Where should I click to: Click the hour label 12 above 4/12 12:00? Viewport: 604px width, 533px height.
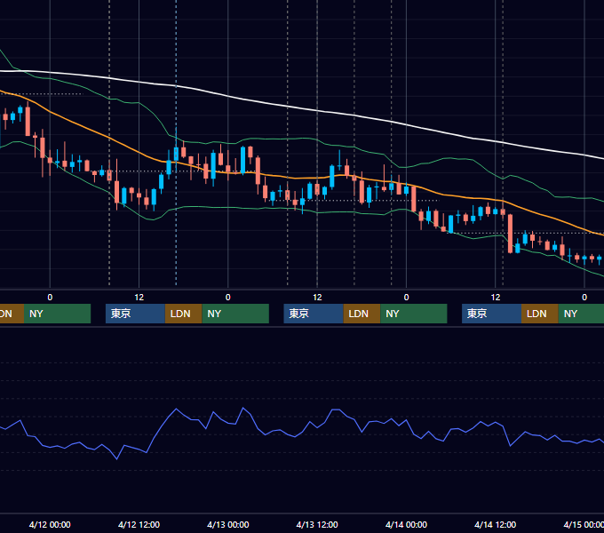pyautogui.click(x=139, y=298)
